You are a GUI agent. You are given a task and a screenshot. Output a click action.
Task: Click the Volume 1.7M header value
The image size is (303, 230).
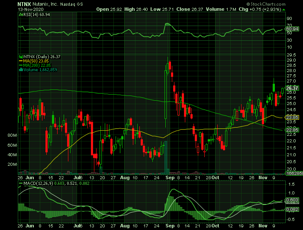[x=221, y=9]
